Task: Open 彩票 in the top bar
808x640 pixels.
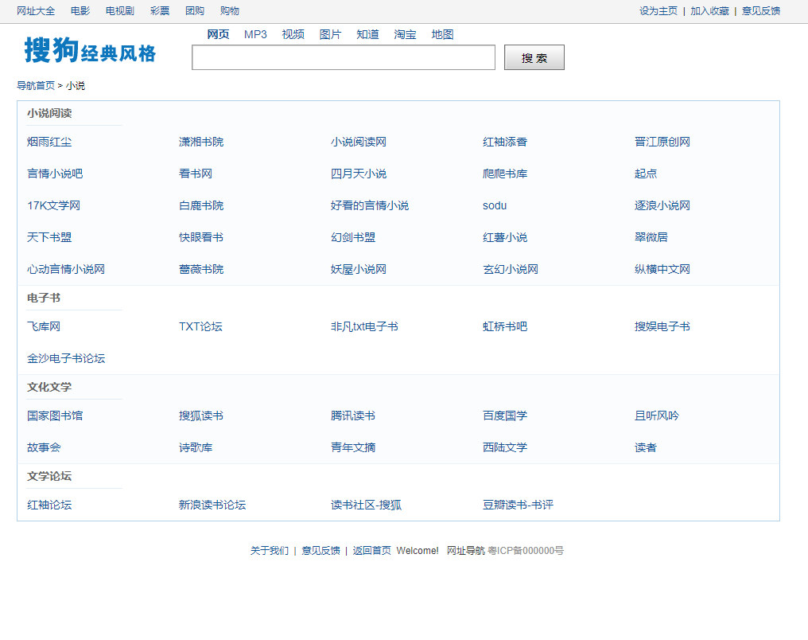Action: pos(160,11)
